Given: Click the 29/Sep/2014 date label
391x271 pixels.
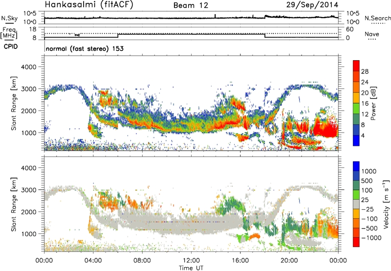Looking at the screenshot, I should (x=312, y=5).
